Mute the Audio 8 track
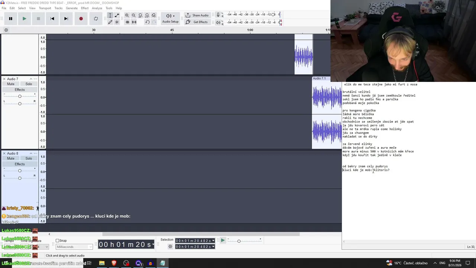Image resolution: width=476 pixels, height=268 pixels. pyautogui.click(x=11, y=159)
